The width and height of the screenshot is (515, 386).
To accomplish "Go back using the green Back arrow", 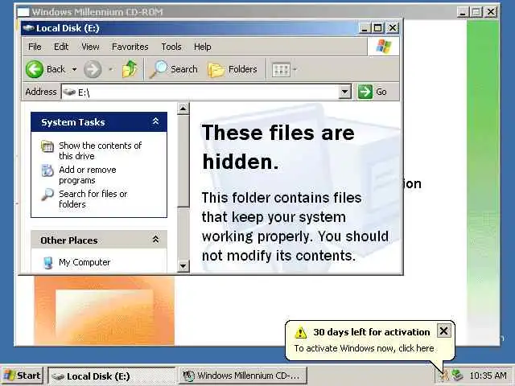I will (35, 69).
